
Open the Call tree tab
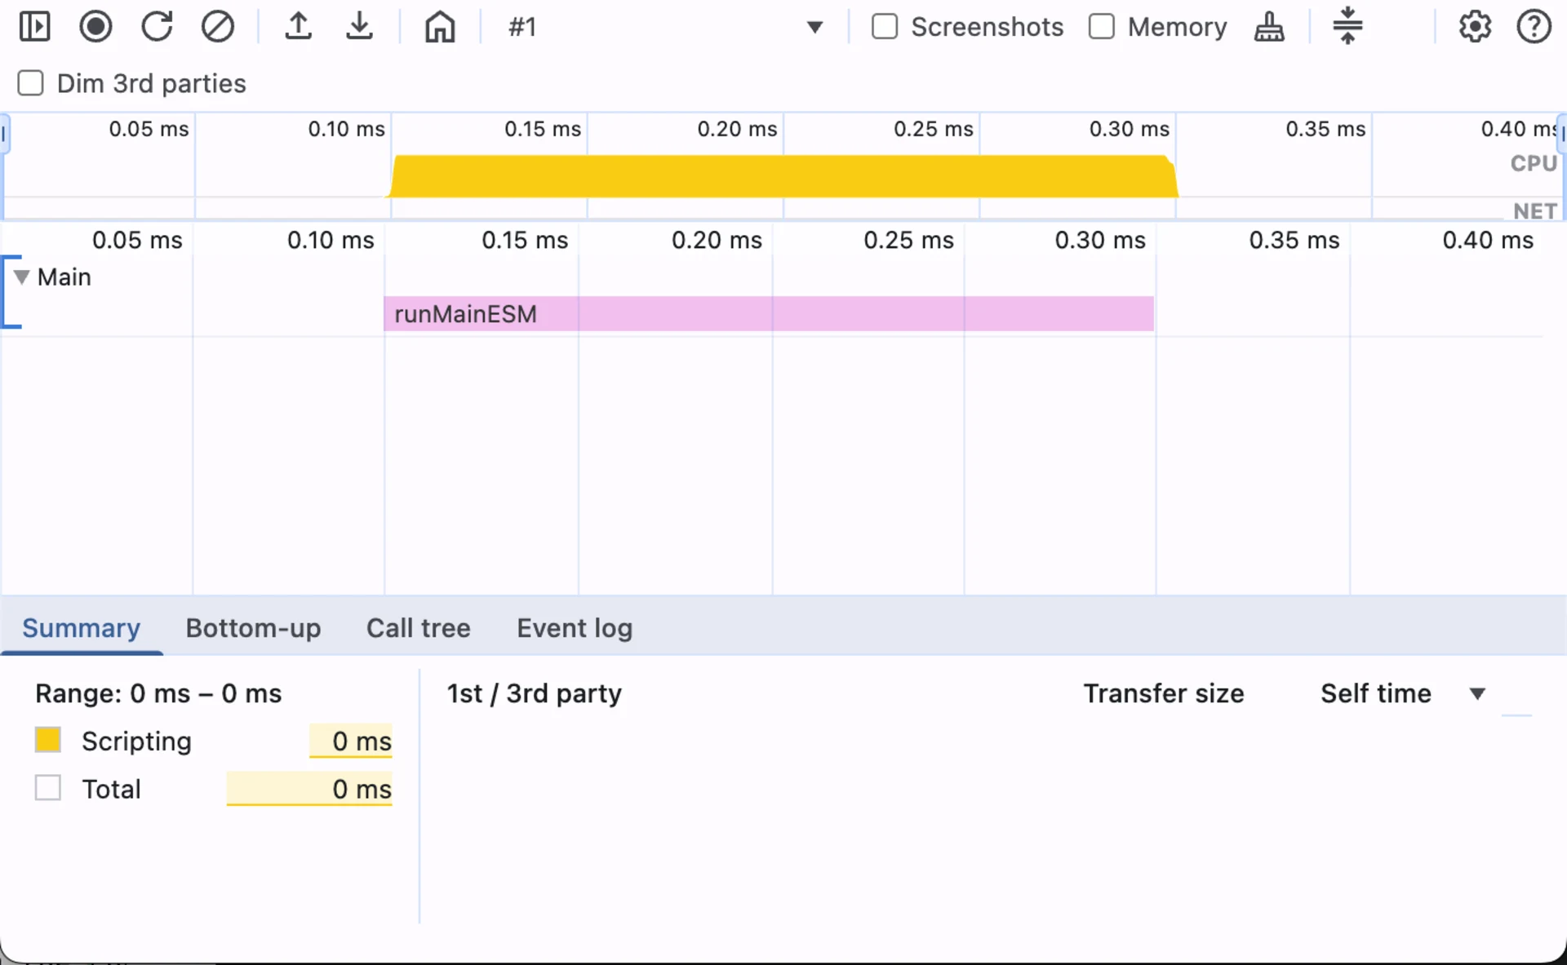(418, 628)
